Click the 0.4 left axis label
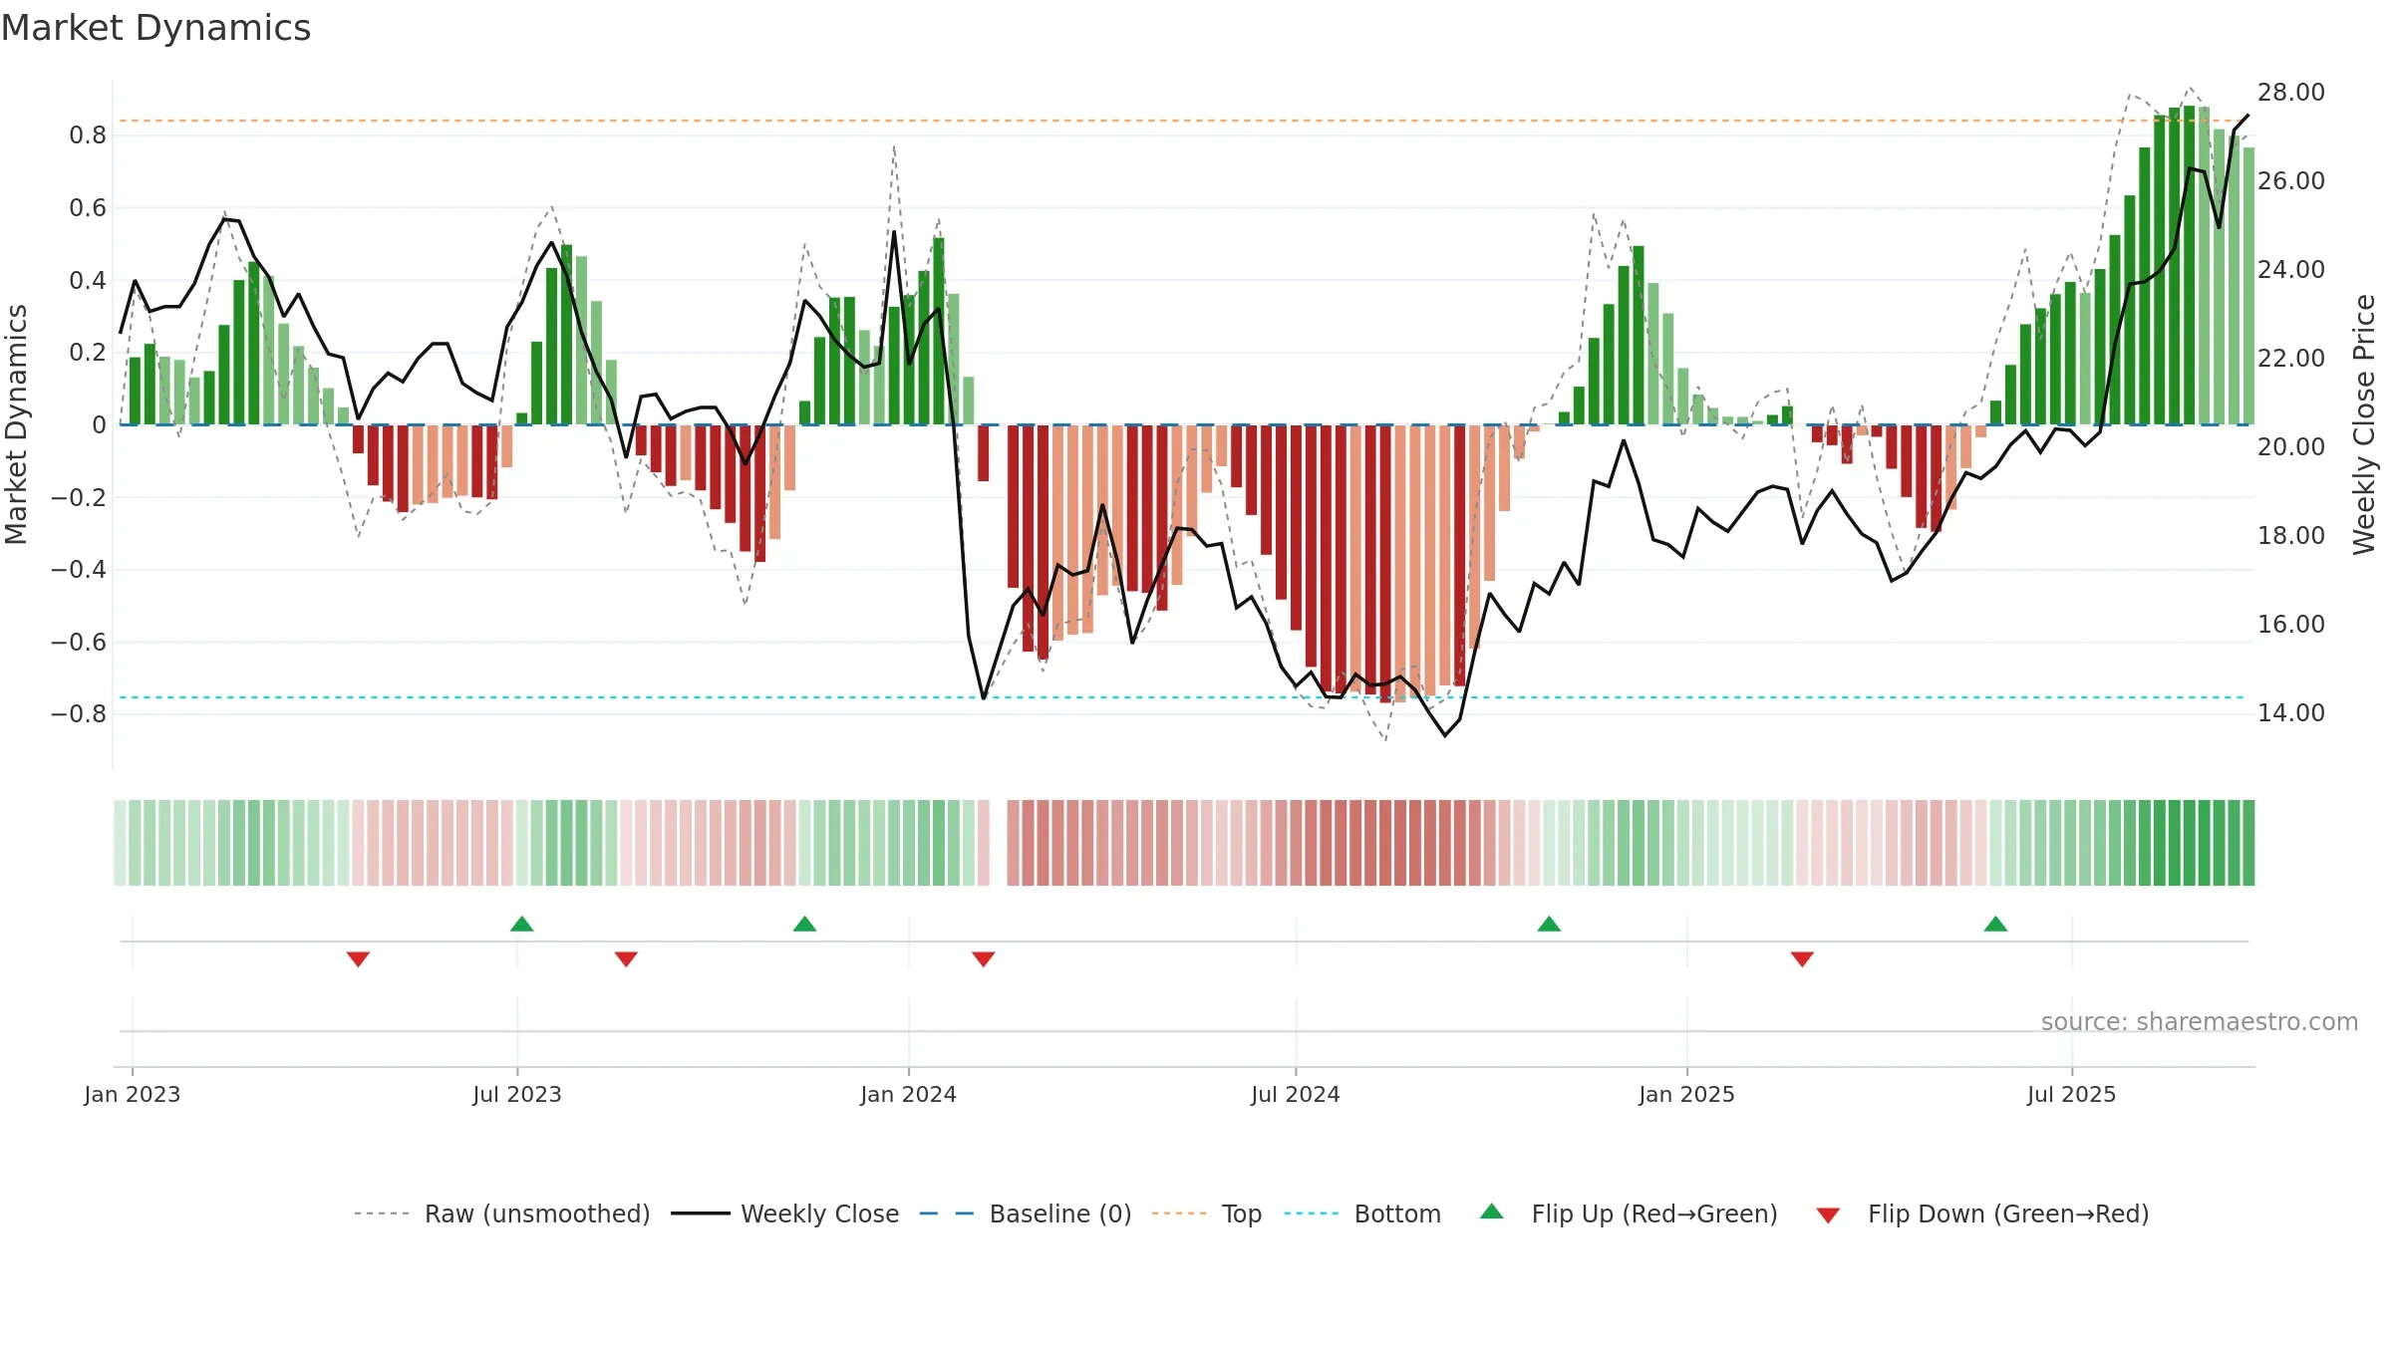 click(88, 281)
